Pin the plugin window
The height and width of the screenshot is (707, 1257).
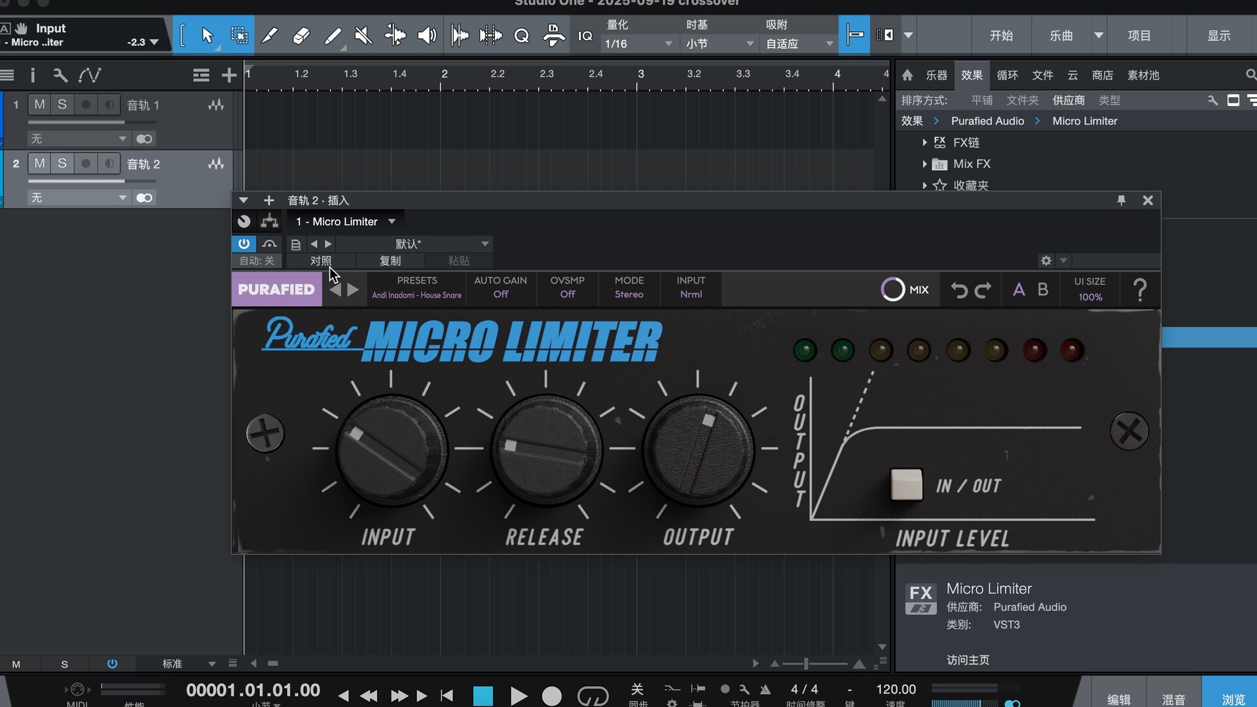pyautogui.click(x=1121, y=200)
